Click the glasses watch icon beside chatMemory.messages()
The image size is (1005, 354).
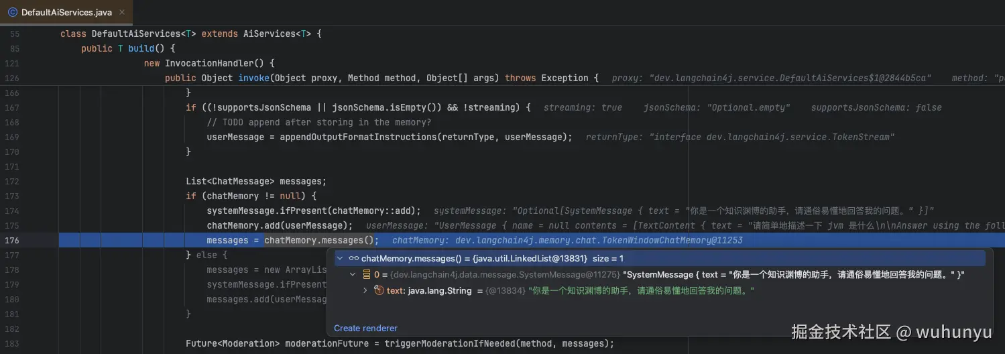[x=353, y=258]
